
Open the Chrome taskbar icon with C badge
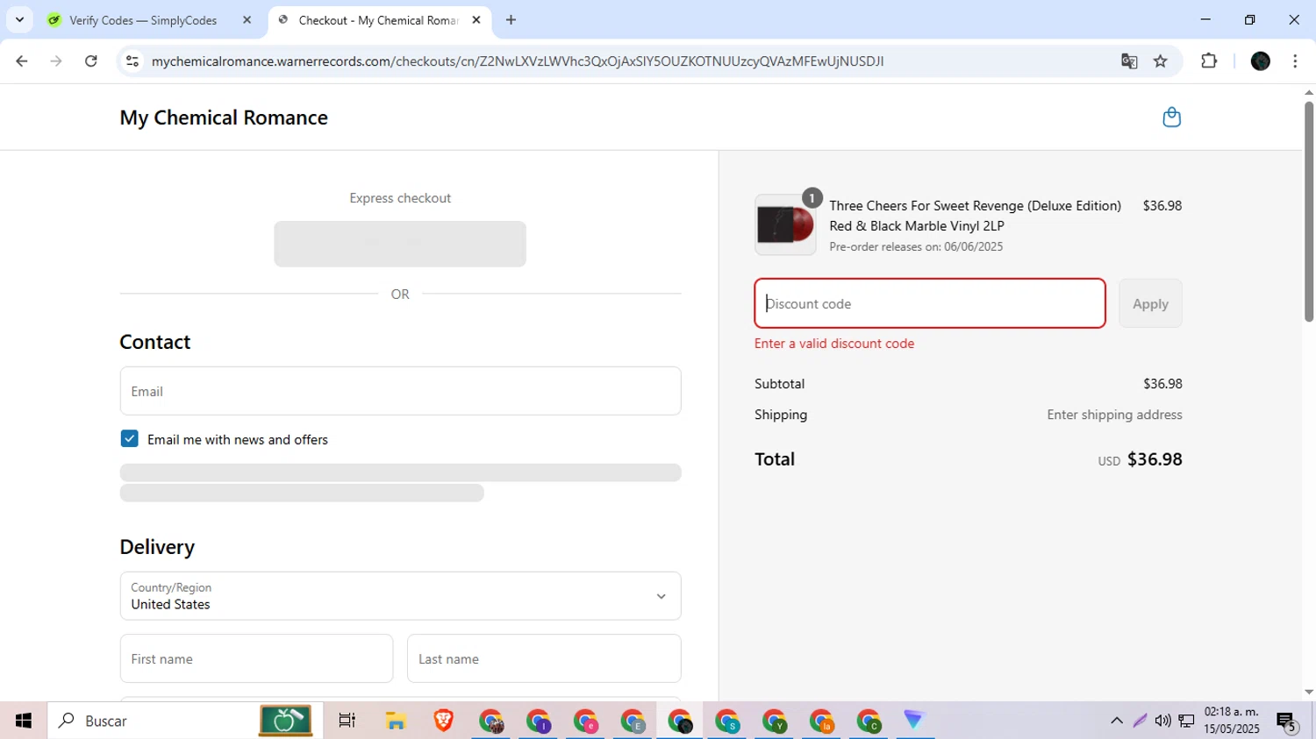869,721
